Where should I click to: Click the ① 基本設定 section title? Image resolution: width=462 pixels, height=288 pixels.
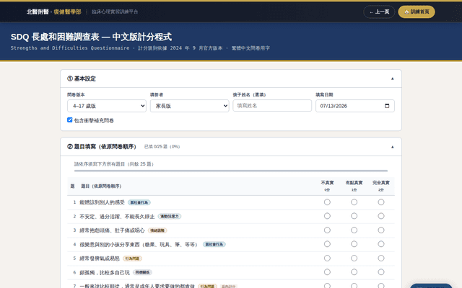pos(82,78)
